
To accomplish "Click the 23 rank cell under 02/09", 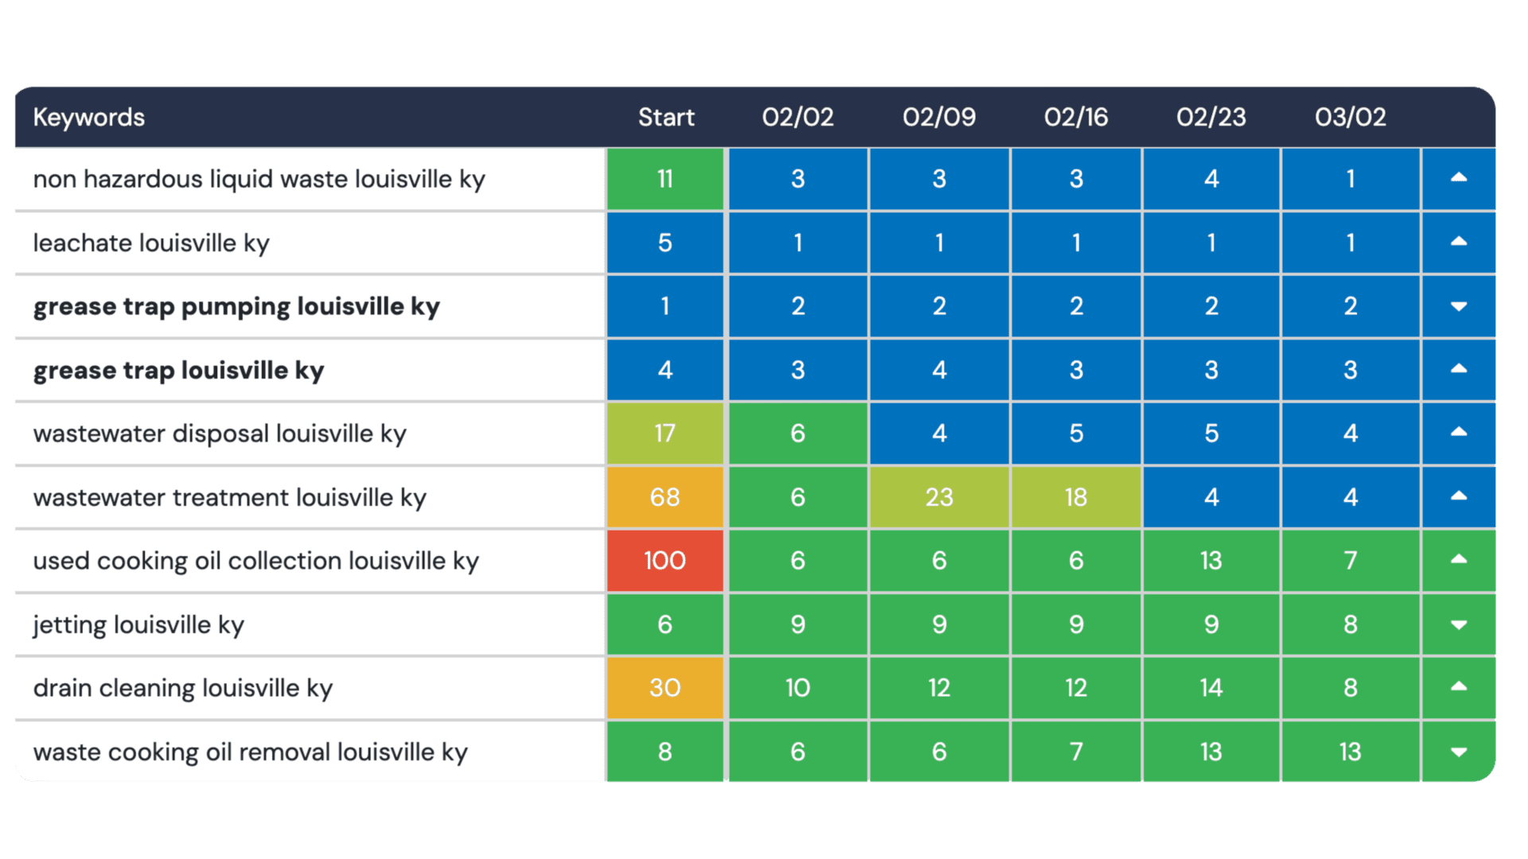I will [939, 497].
